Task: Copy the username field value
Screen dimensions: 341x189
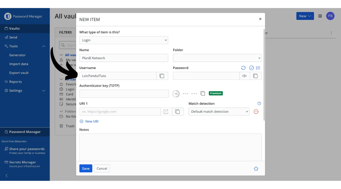Action: (162, 76)
